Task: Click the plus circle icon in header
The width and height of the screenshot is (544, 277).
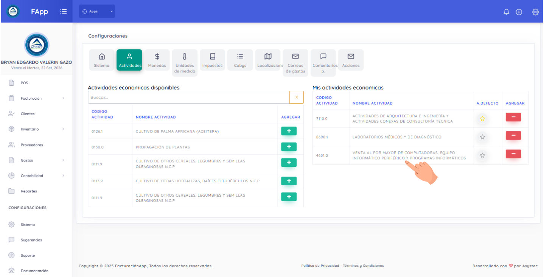Action: [519, 12]
